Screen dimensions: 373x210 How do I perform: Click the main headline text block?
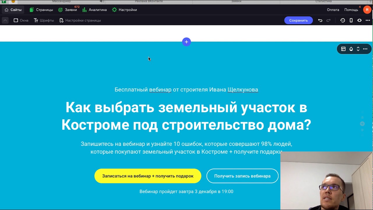(x=186, y=116)
